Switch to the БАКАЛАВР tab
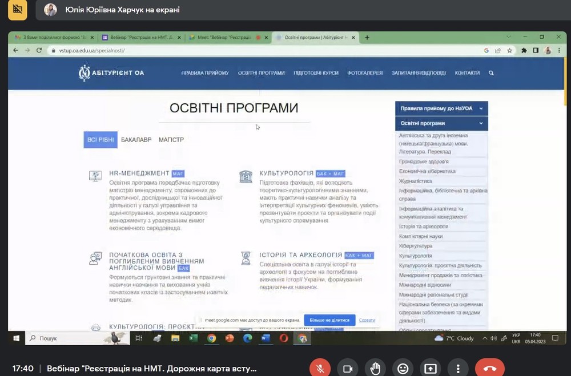Viewport: 571px width, 376px height. (136, 139)
